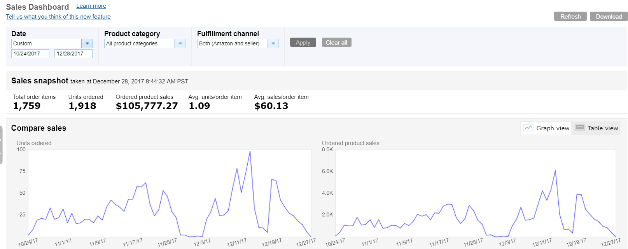Click the Avg. sales/order item value $60.13
Screen dimensions: 628x249
point(271,106)
